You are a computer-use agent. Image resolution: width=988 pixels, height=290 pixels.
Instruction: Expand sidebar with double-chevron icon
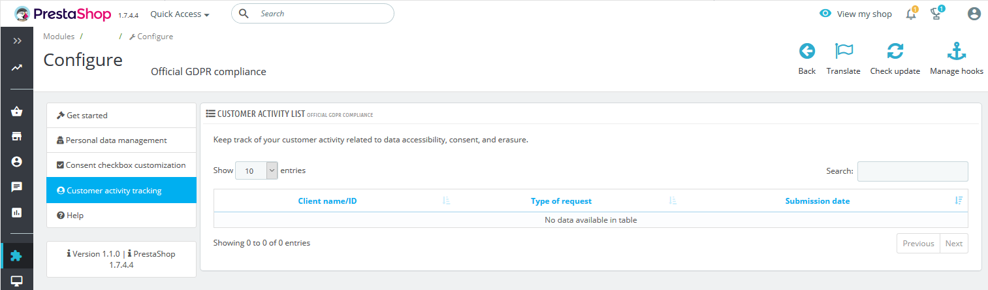[x=17, y=40]
